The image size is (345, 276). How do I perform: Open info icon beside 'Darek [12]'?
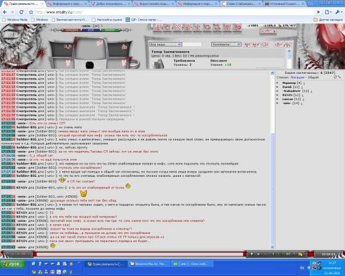coord(302,87)
